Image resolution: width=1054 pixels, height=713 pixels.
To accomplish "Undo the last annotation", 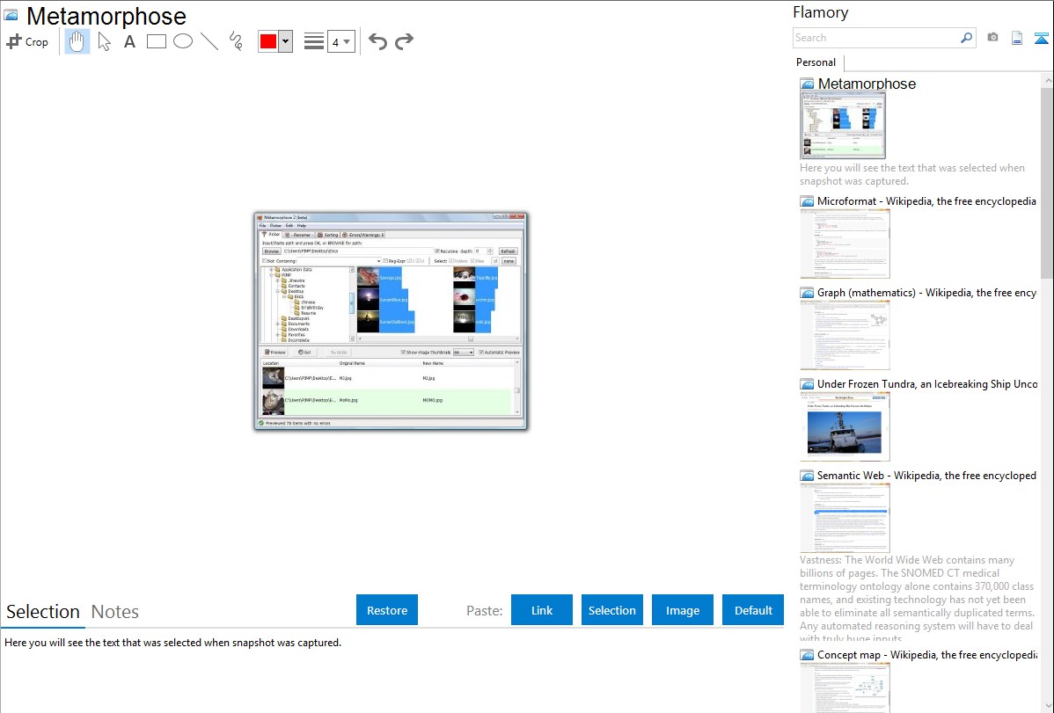I will (x=377, y=41).
